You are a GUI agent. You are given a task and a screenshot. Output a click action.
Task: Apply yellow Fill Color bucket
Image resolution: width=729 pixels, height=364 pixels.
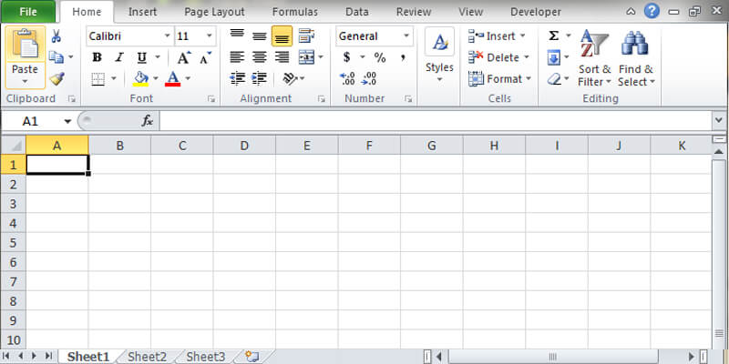pyautogui.click(x=141, y=79)
